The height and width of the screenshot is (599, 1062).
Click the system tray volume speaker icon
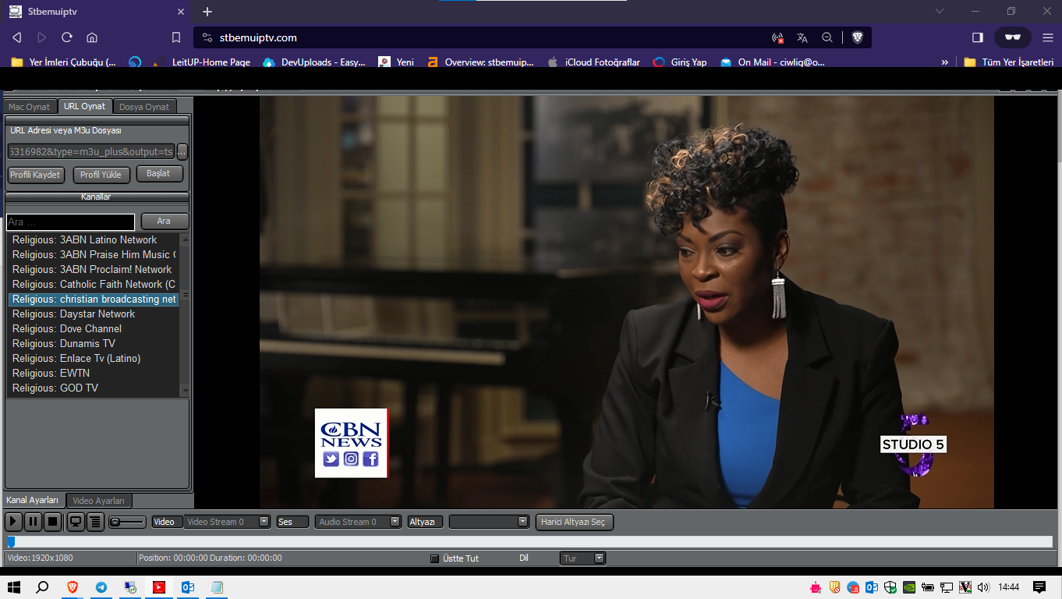pyautogui.click(x=983, y=587)
